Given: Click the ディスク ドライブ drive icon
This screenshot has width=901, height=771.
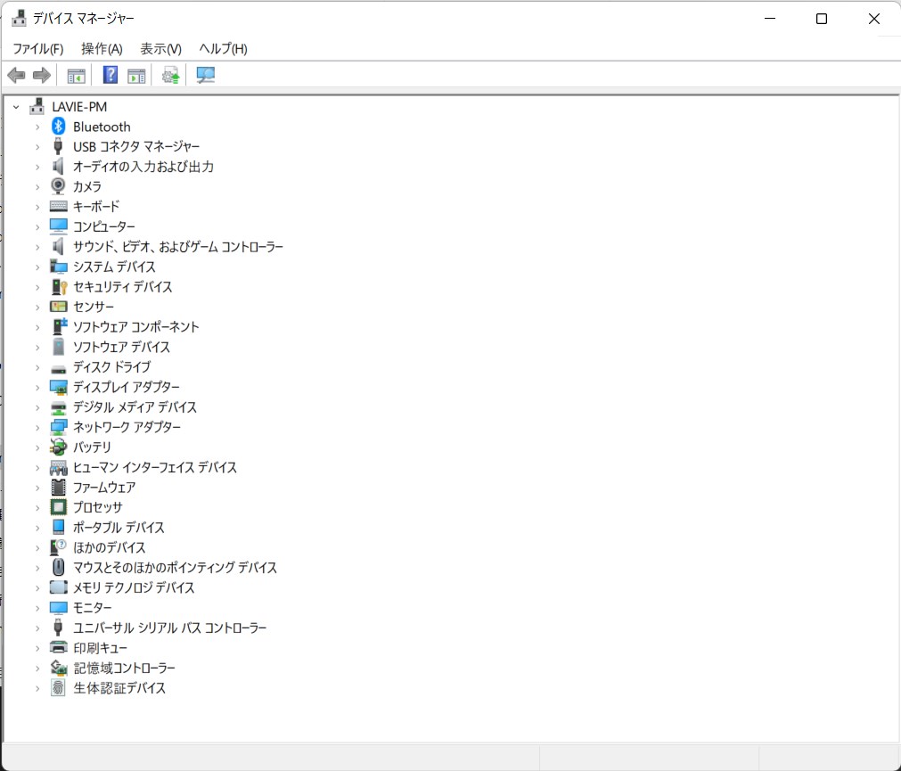Looking at the screenshot, I should tap(58, 368).
